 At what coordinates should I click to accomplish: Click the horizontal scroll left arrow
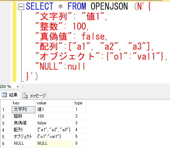23,87
